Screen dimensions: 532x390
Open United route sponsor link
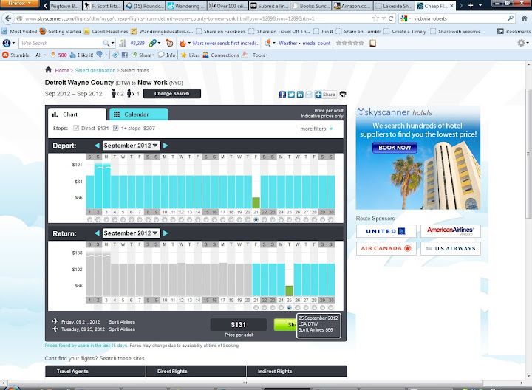(x=386, y=231)
